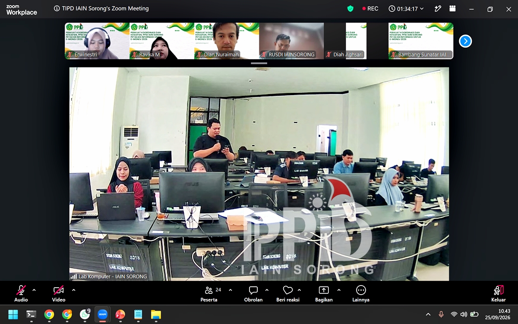
Task: Expand video options arrow beside Video
Action: [73, 290]
